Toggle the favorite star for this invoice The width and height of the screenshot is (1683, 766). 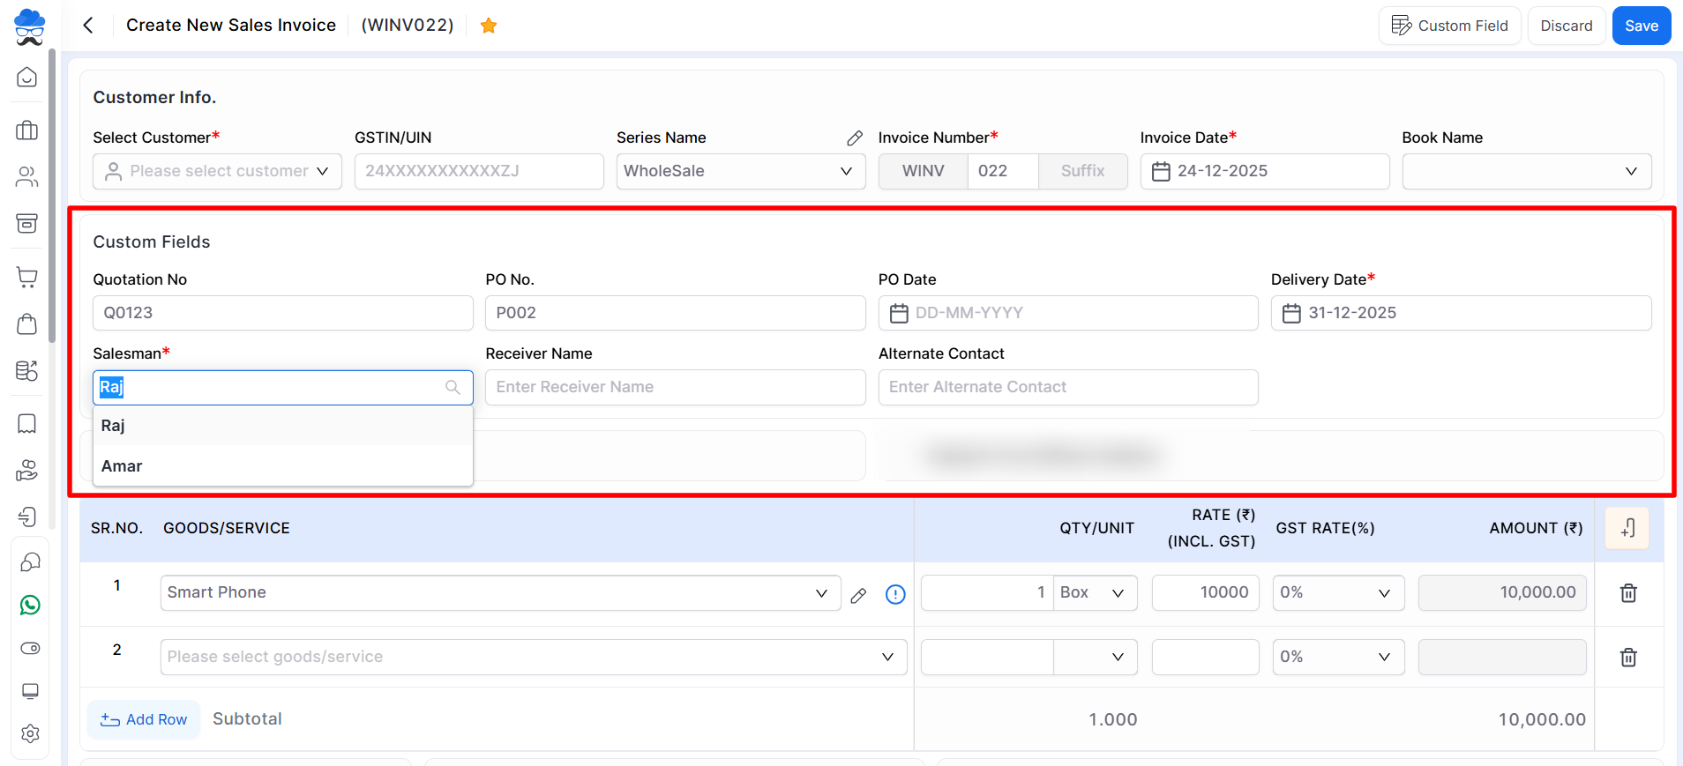pyautogui.click(x=489, y=26)
